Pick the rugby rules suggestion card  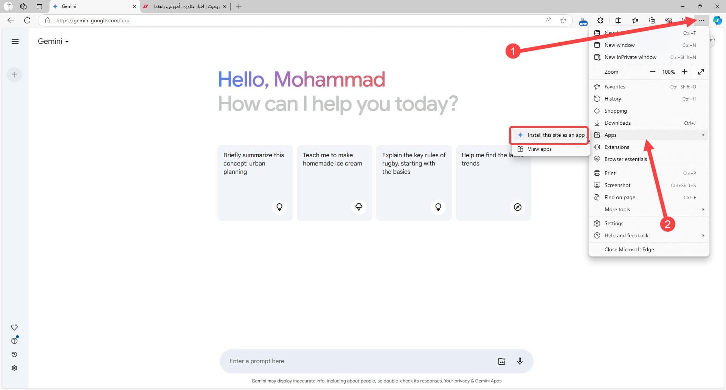pos(414,183)
